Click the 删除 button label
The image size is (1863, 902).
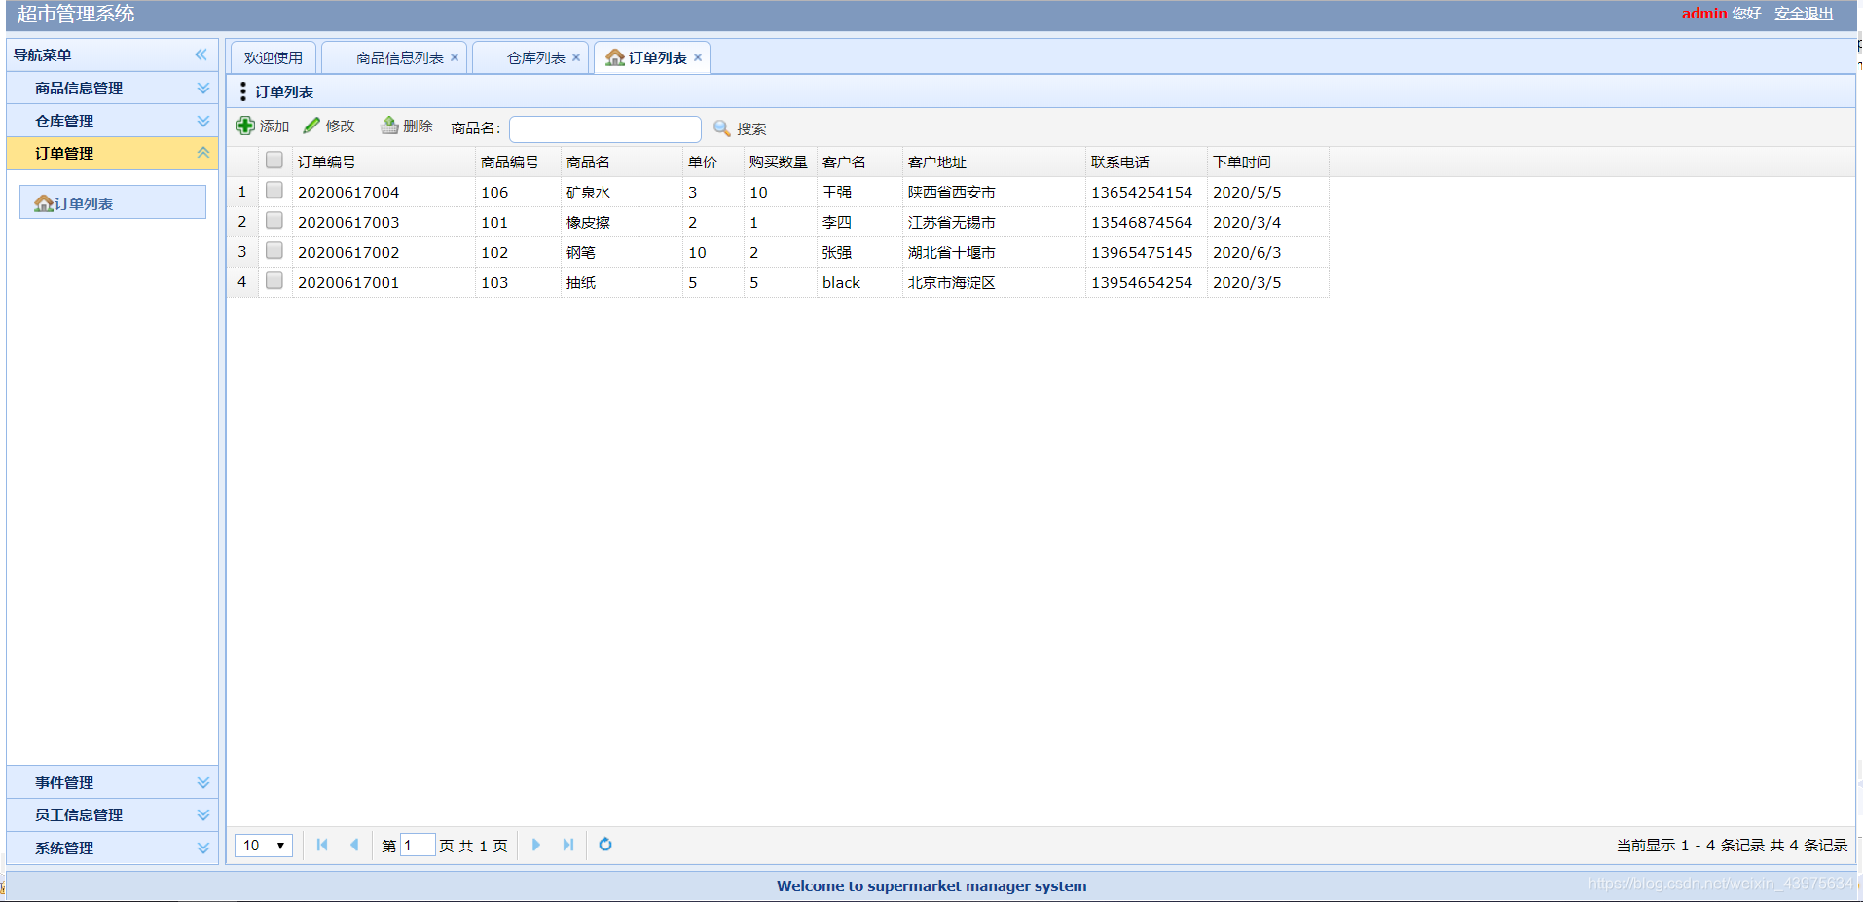tap(418, 126)
